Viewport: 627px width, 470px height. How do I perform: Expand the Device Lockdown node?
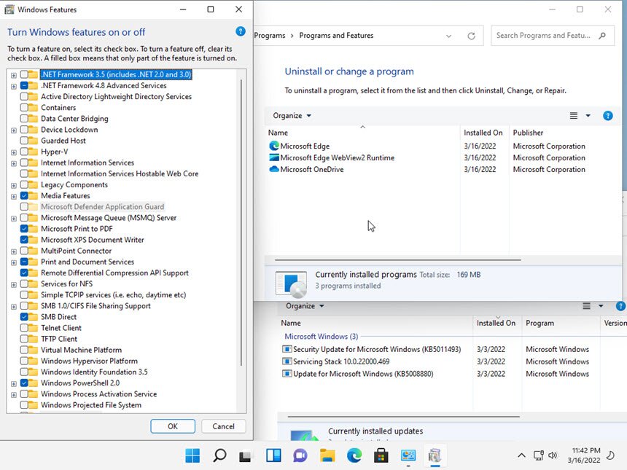14,130
